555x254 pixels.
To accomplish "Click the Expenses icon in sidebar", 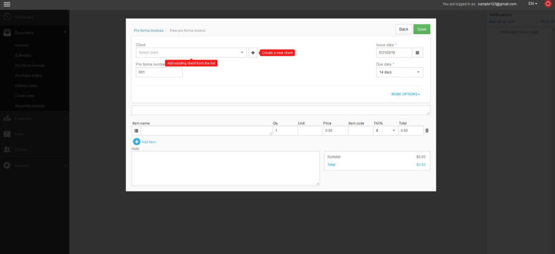I will [x=7, y=118].
